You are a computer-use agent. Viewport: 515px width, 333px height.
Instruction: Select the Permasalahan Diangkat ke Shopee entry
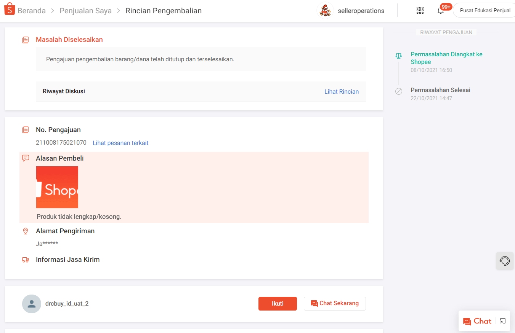click(x=446, y=58)
